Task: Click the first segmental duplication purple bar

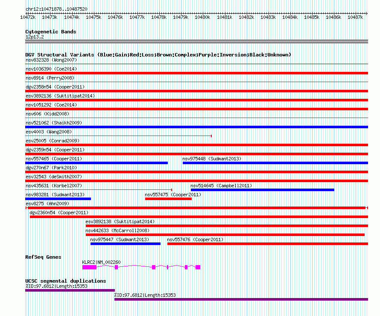Action: pyautogui.click(x=70, y=290)
